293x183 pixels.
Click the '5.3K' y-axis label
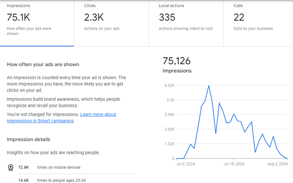click(171, 100)
